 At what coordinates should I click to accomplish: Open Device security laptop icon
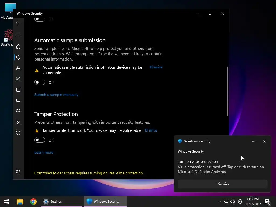pos(18,101)
